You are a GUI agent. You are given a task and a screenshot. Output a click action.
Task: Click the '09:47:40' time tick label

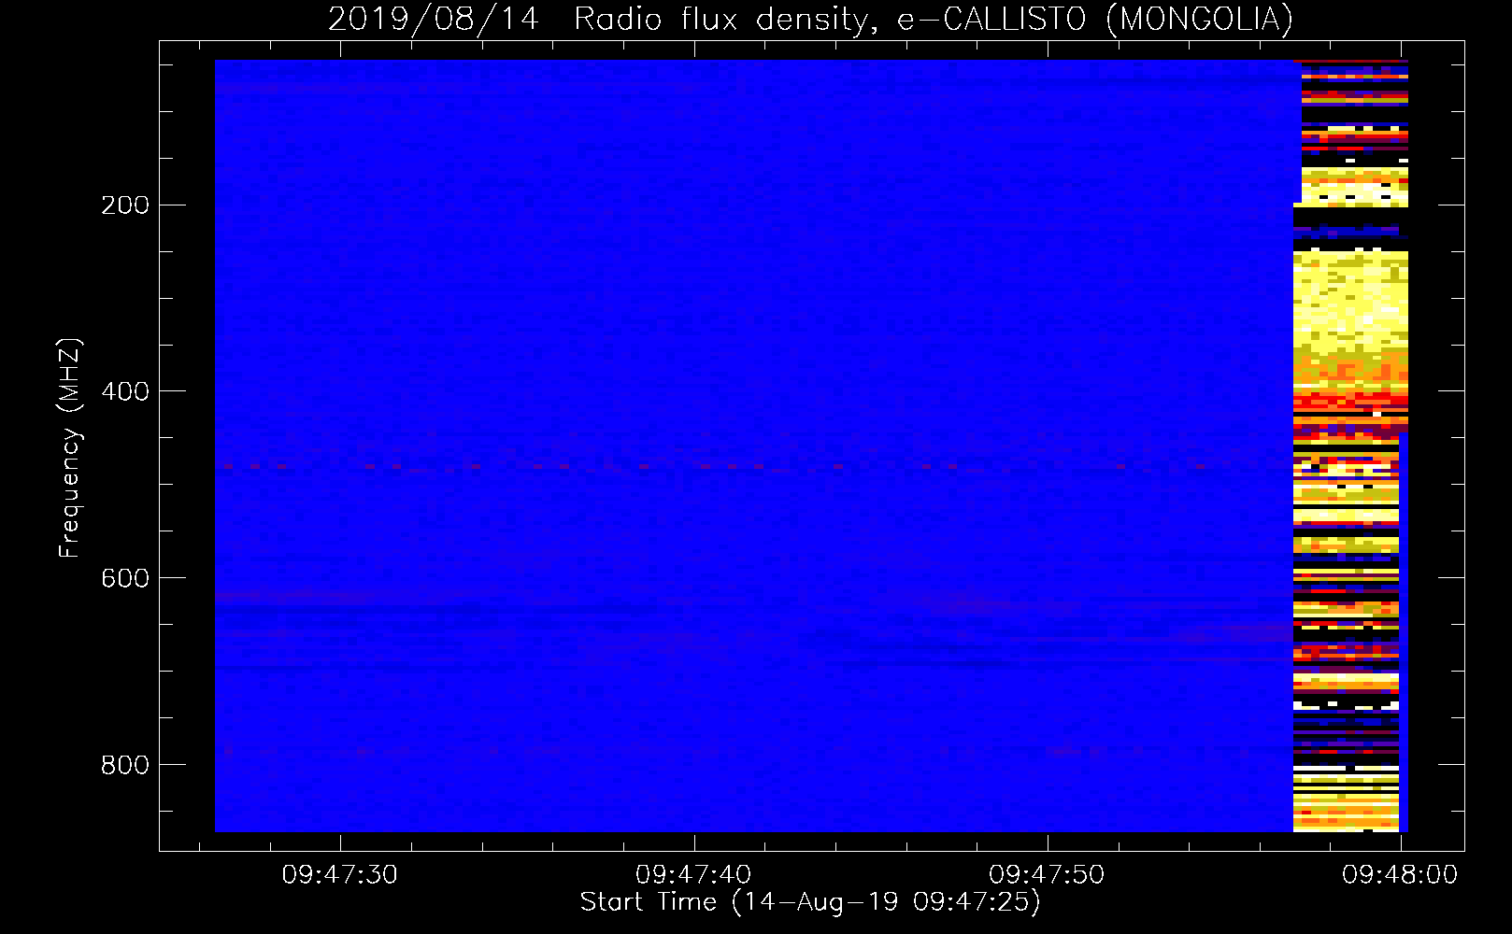[x=693, y=875]
